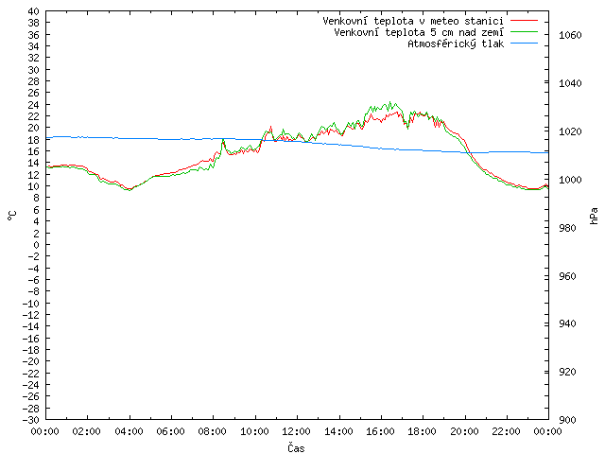Click the temperature minimum dip near 04:00
This screenshot has width=605, height=454.
click(130, 189)
